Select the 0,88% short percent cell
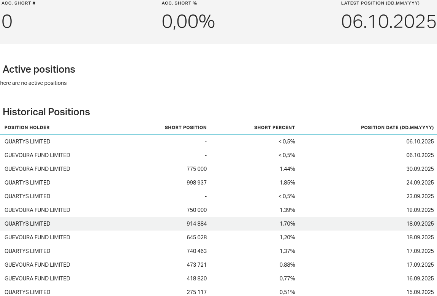 (x=287, y=265)
